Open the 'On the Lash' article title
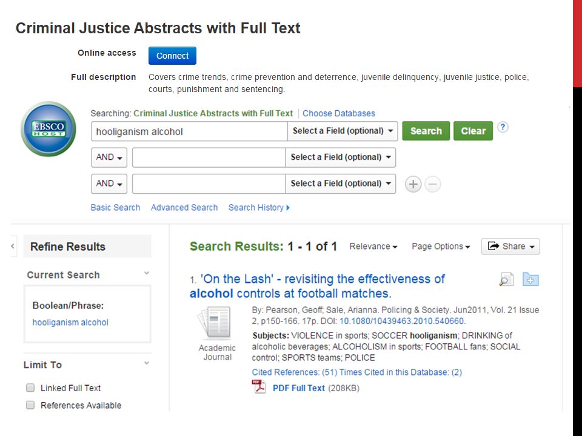 (x=317, y=286)
